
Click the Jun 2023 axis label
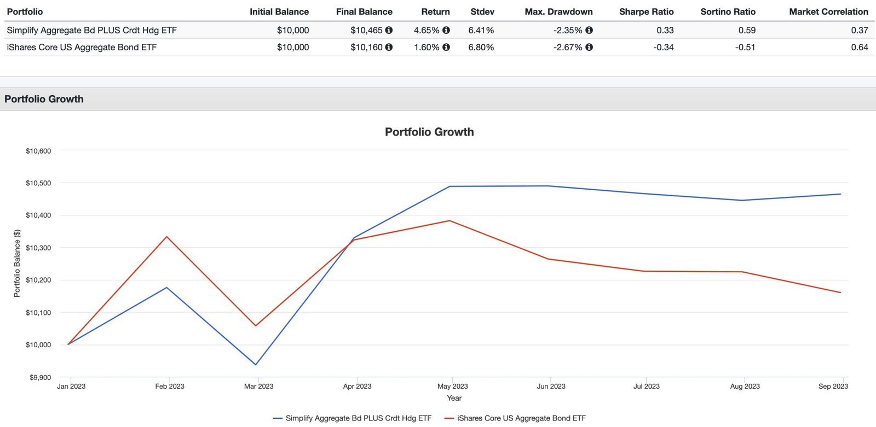pyautogui.click(x=551, y=386)
